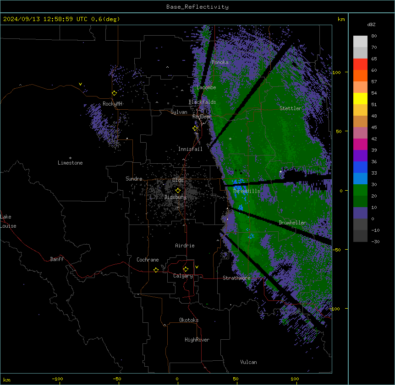Click the Blackfalds city label
Viewport: 395px width, 385px height.
(202, 102)
